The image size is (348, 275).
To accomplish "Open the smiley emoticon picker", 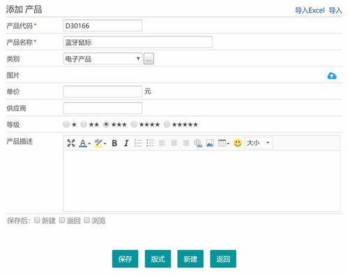I will coord(238,142).
